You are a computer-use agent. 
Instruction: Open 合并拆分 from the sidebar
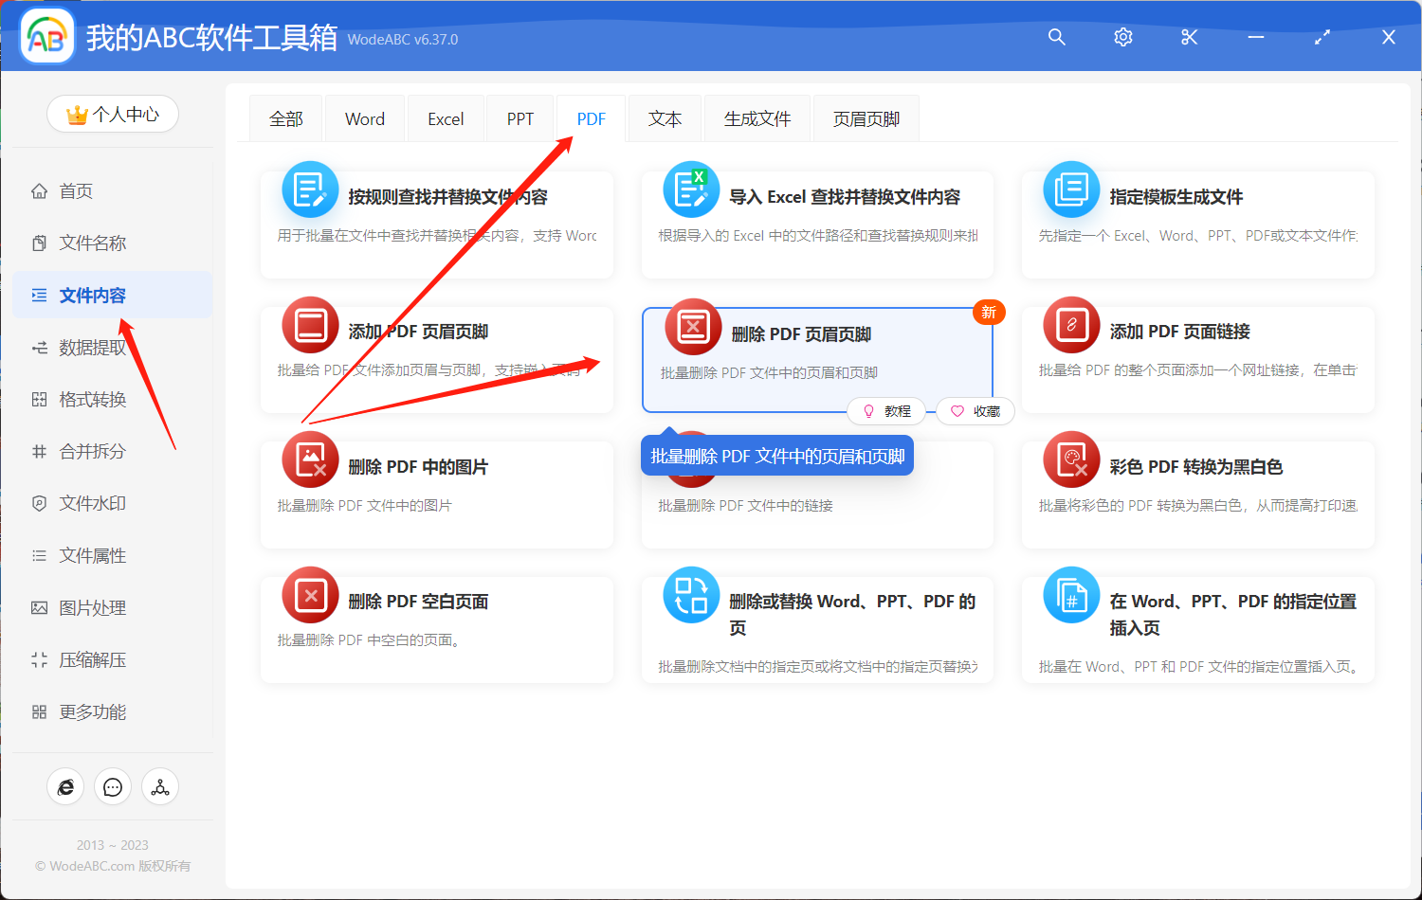click(85, 451)
